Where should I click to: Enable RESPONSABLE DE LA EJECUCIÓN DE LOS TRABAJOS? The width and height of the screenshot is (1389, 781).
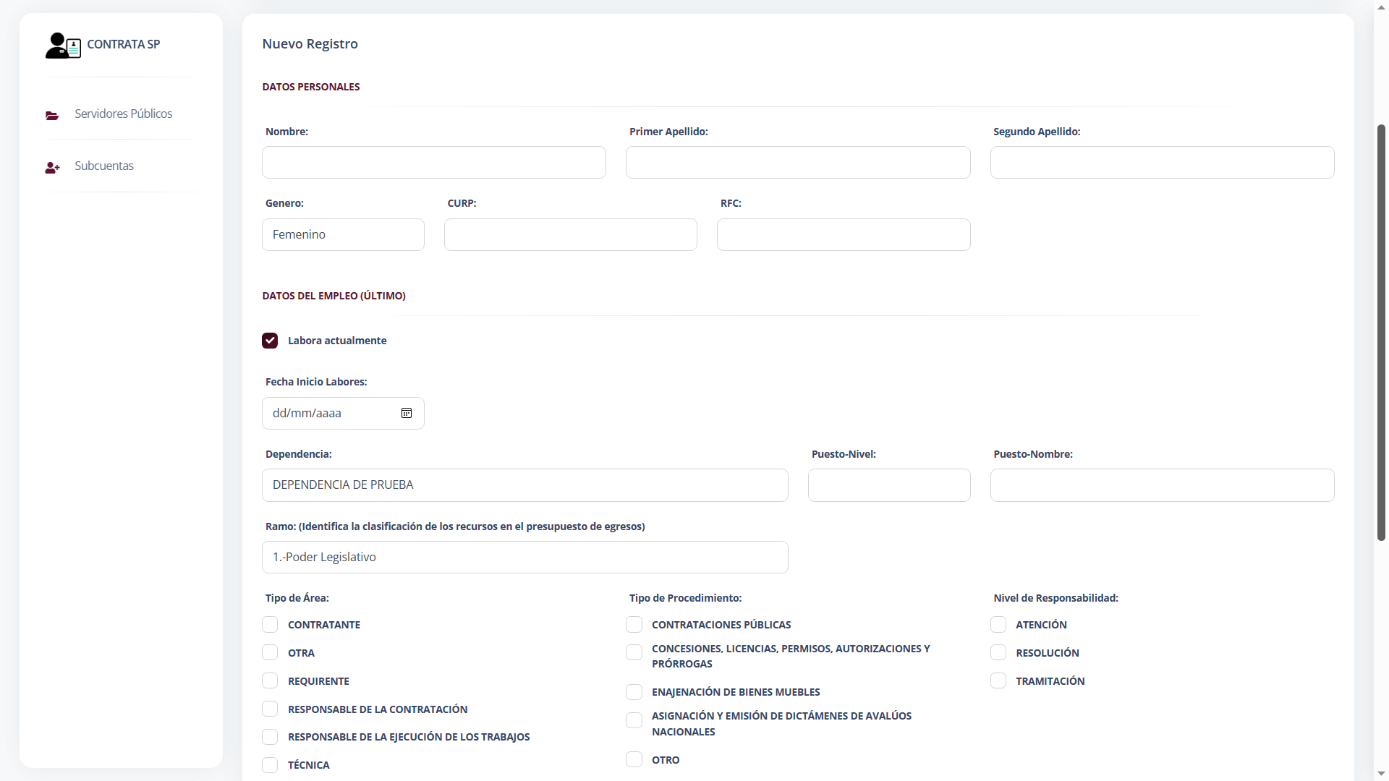point(270,737)
